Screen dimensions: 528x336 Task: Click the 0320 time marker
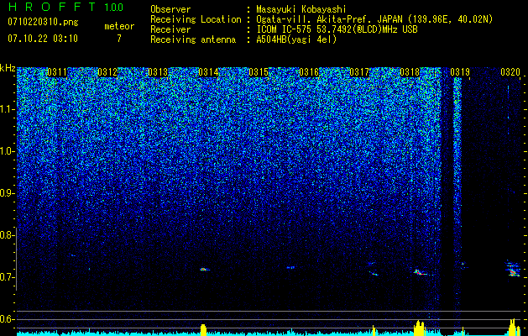coord(510,72)
